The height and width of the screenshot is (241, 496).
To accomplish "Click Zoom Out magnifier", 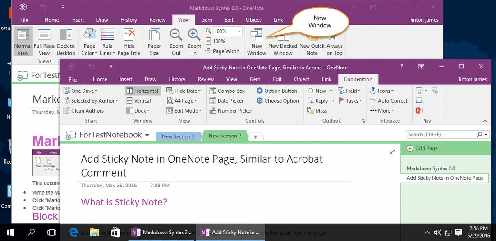I will pyautogui.click(x=176, y=35).
